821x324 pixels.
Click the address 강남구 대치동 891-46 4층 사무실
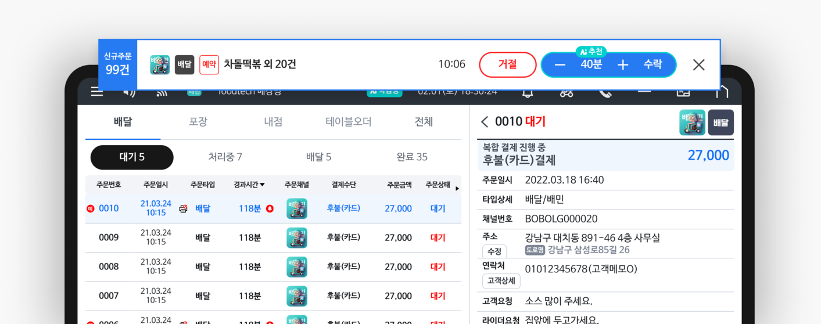(592, 238)
